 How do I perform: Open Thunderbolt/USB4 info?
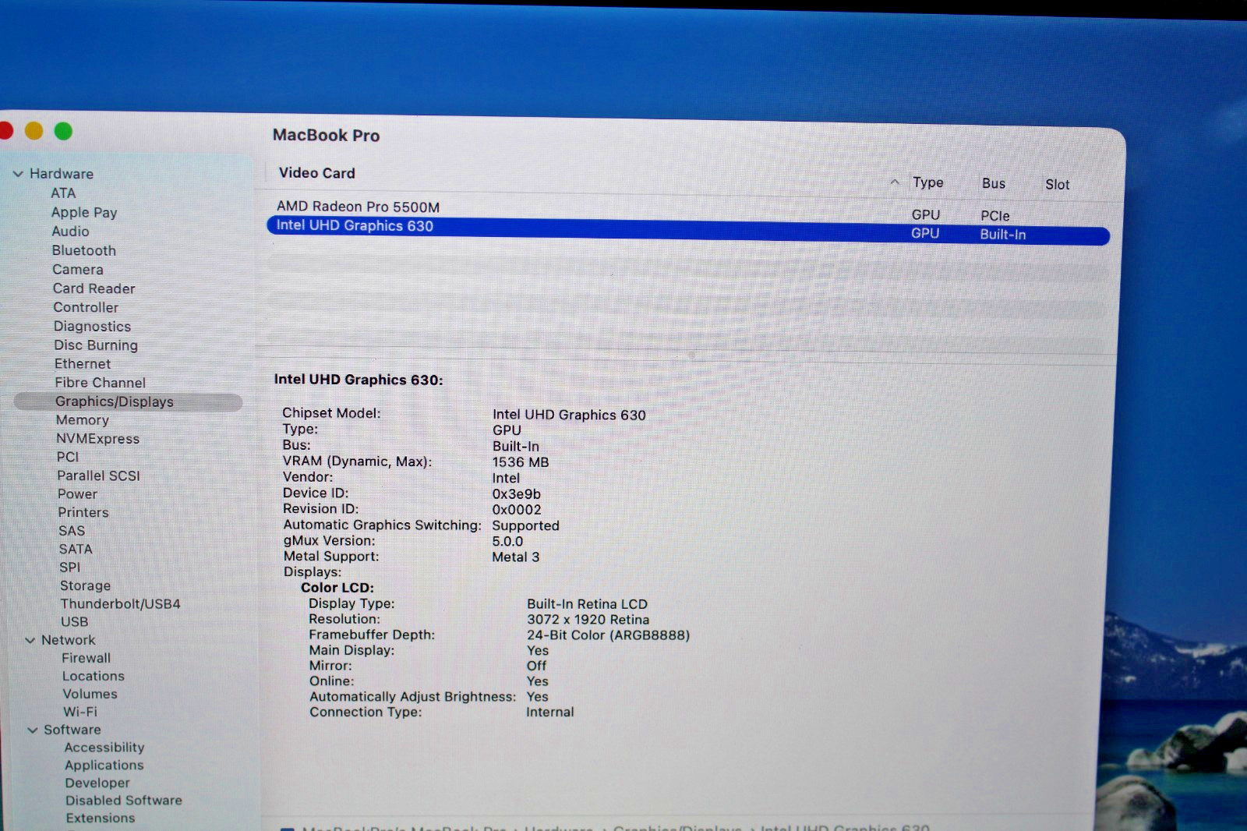pos(121,604)
